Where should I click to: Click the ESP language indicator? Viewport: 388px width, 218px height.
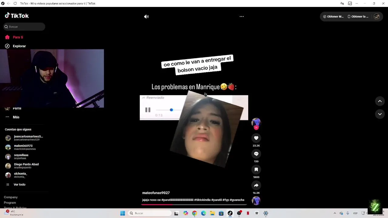355,213
